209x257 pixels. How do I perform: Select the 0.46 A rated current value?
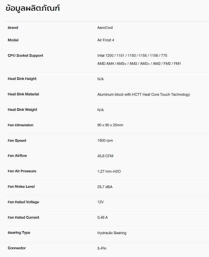(x=102, y=218)
